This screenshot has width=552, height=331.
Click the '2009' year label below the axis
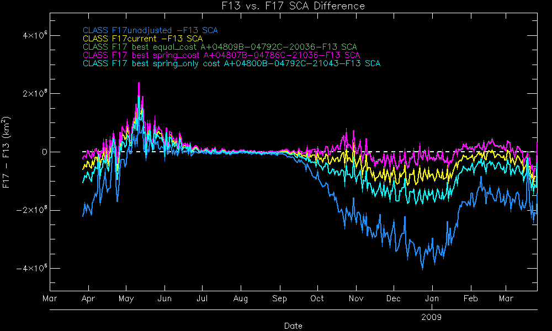click(432, 317)
